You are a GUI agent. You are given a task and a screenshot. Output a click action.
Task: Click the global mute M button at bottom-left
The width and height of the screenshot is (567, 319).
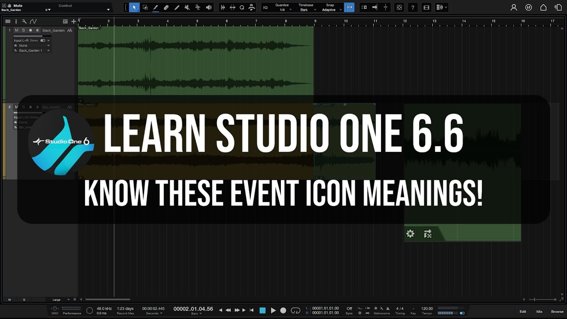click(9, 300)
